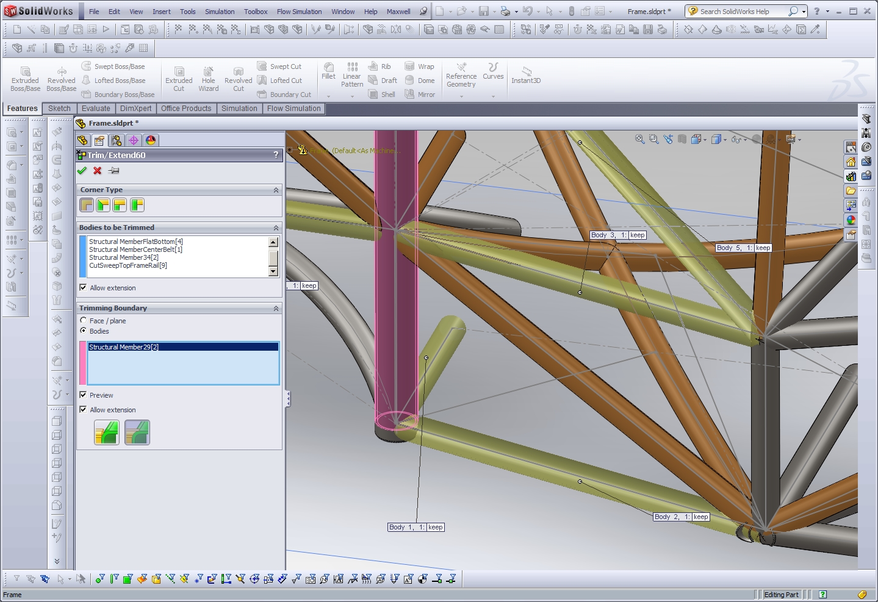Switch to the Sketch tab

59,109
